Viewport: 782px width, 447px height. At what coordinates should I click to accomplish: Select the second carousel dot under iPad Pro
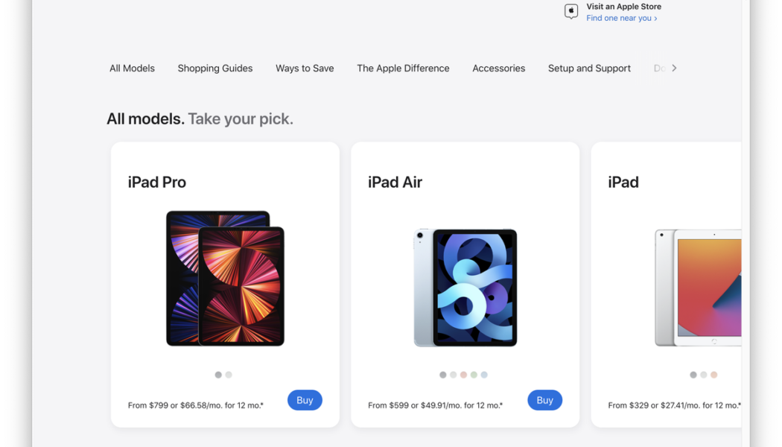(x=229, y=375)
